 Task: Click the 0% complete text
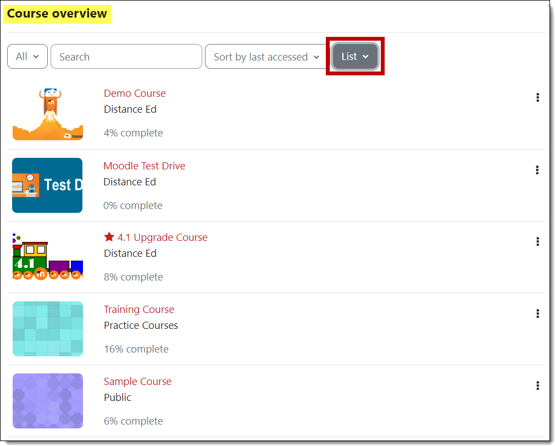[x=133, y=206]
